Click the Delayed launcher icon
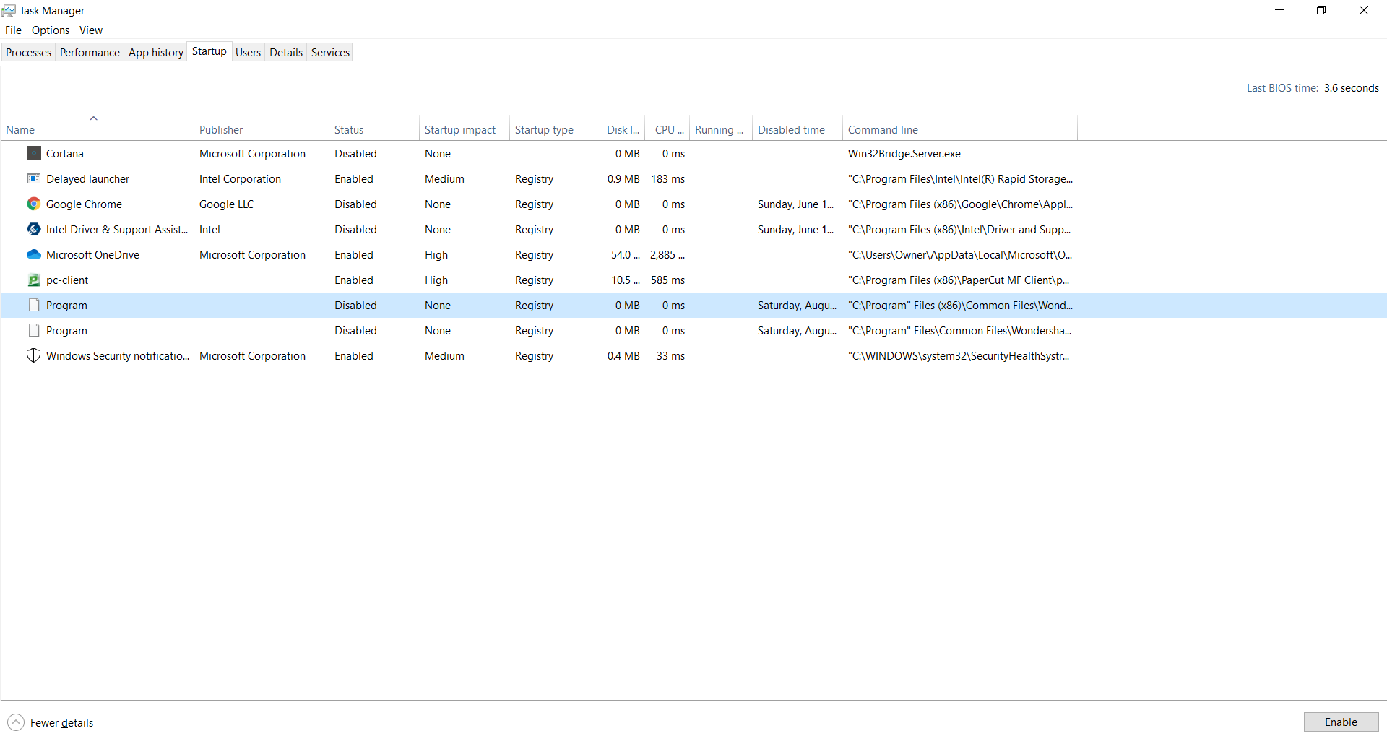 (x=34, y=178)
